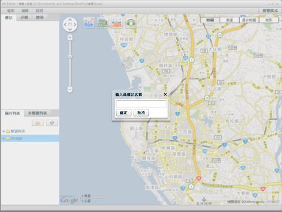Screen dimensions: 282x212
Task: Select the second map toolbar picture icon
Action: 103,23
